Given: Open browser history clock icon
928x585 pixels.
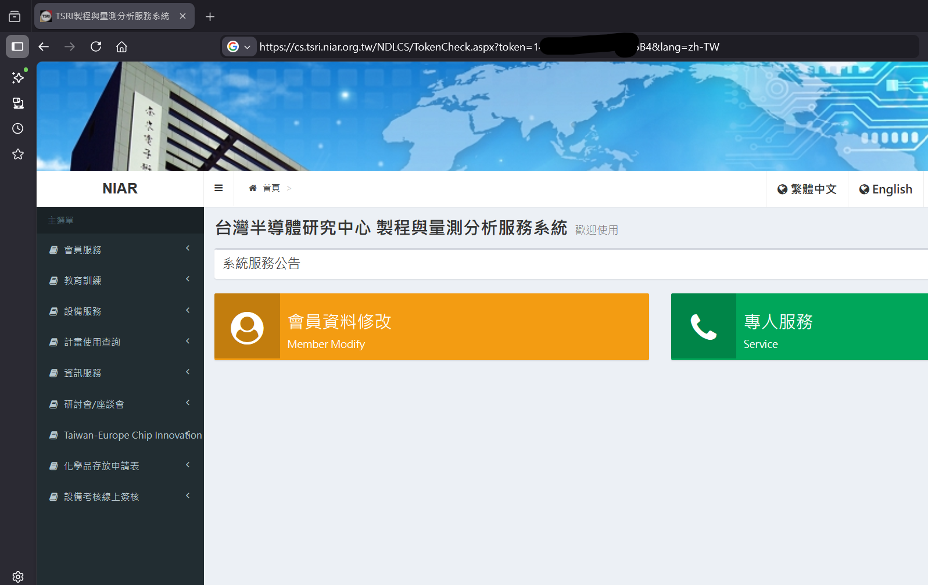Looking at the screenshot, I should (x=18, y=128).
